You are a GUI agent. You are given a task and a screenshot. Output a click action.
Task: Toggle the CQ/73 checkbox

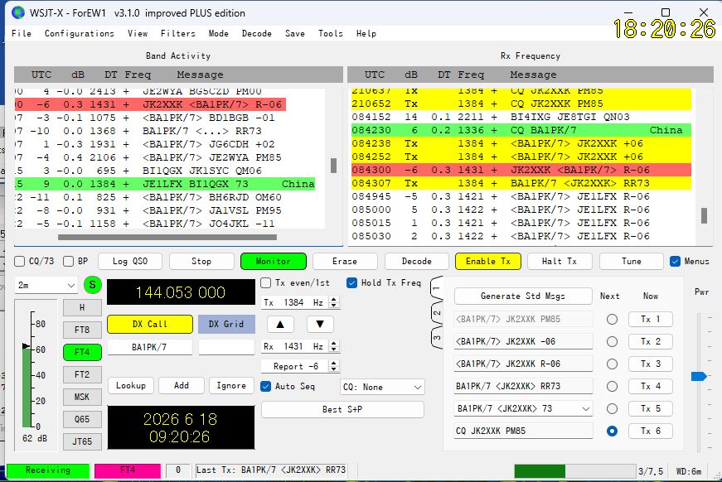pos(19,261)
